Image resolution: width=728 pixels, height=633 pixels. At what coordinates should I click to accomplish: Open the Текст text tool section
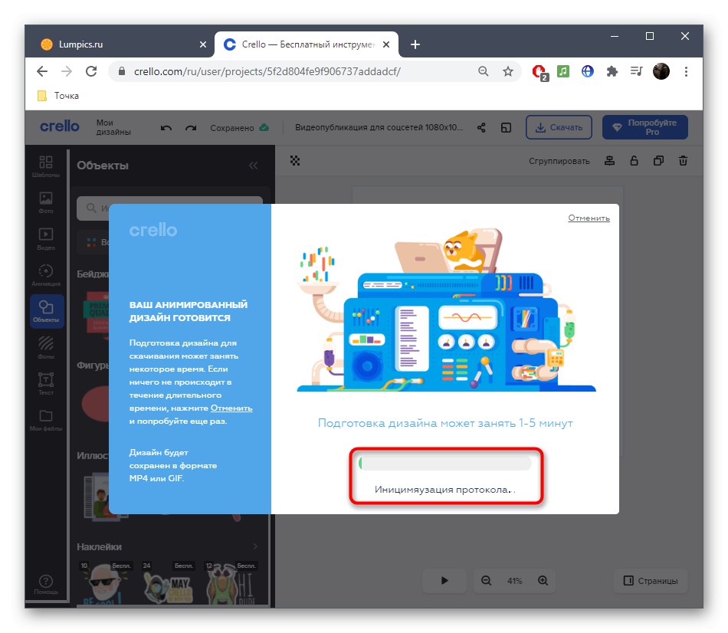[x=46, y=383]
